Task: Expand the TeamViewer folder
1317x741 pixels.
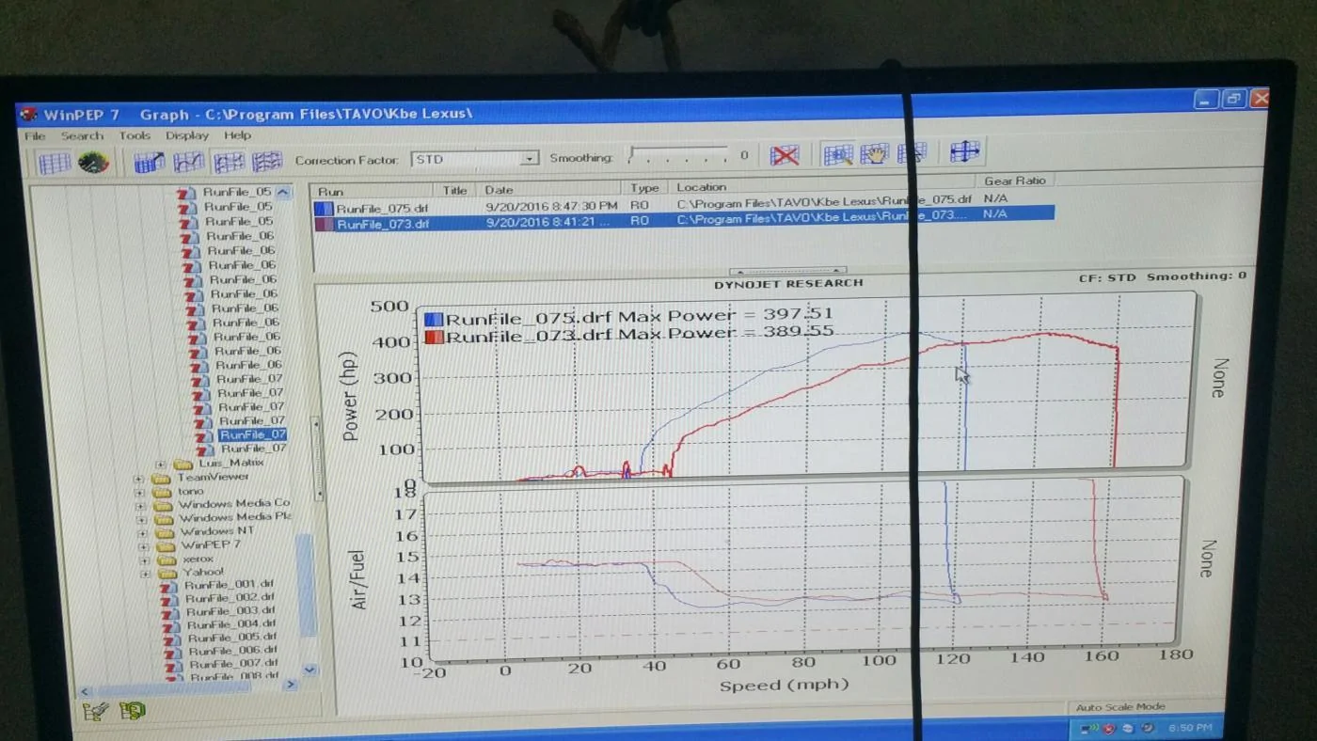Action: pos(139,478)
